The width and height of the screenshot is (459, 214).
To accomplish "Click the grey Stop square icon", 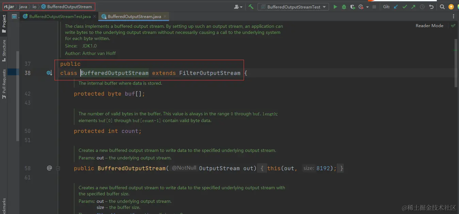I will (x=374, y=7).
